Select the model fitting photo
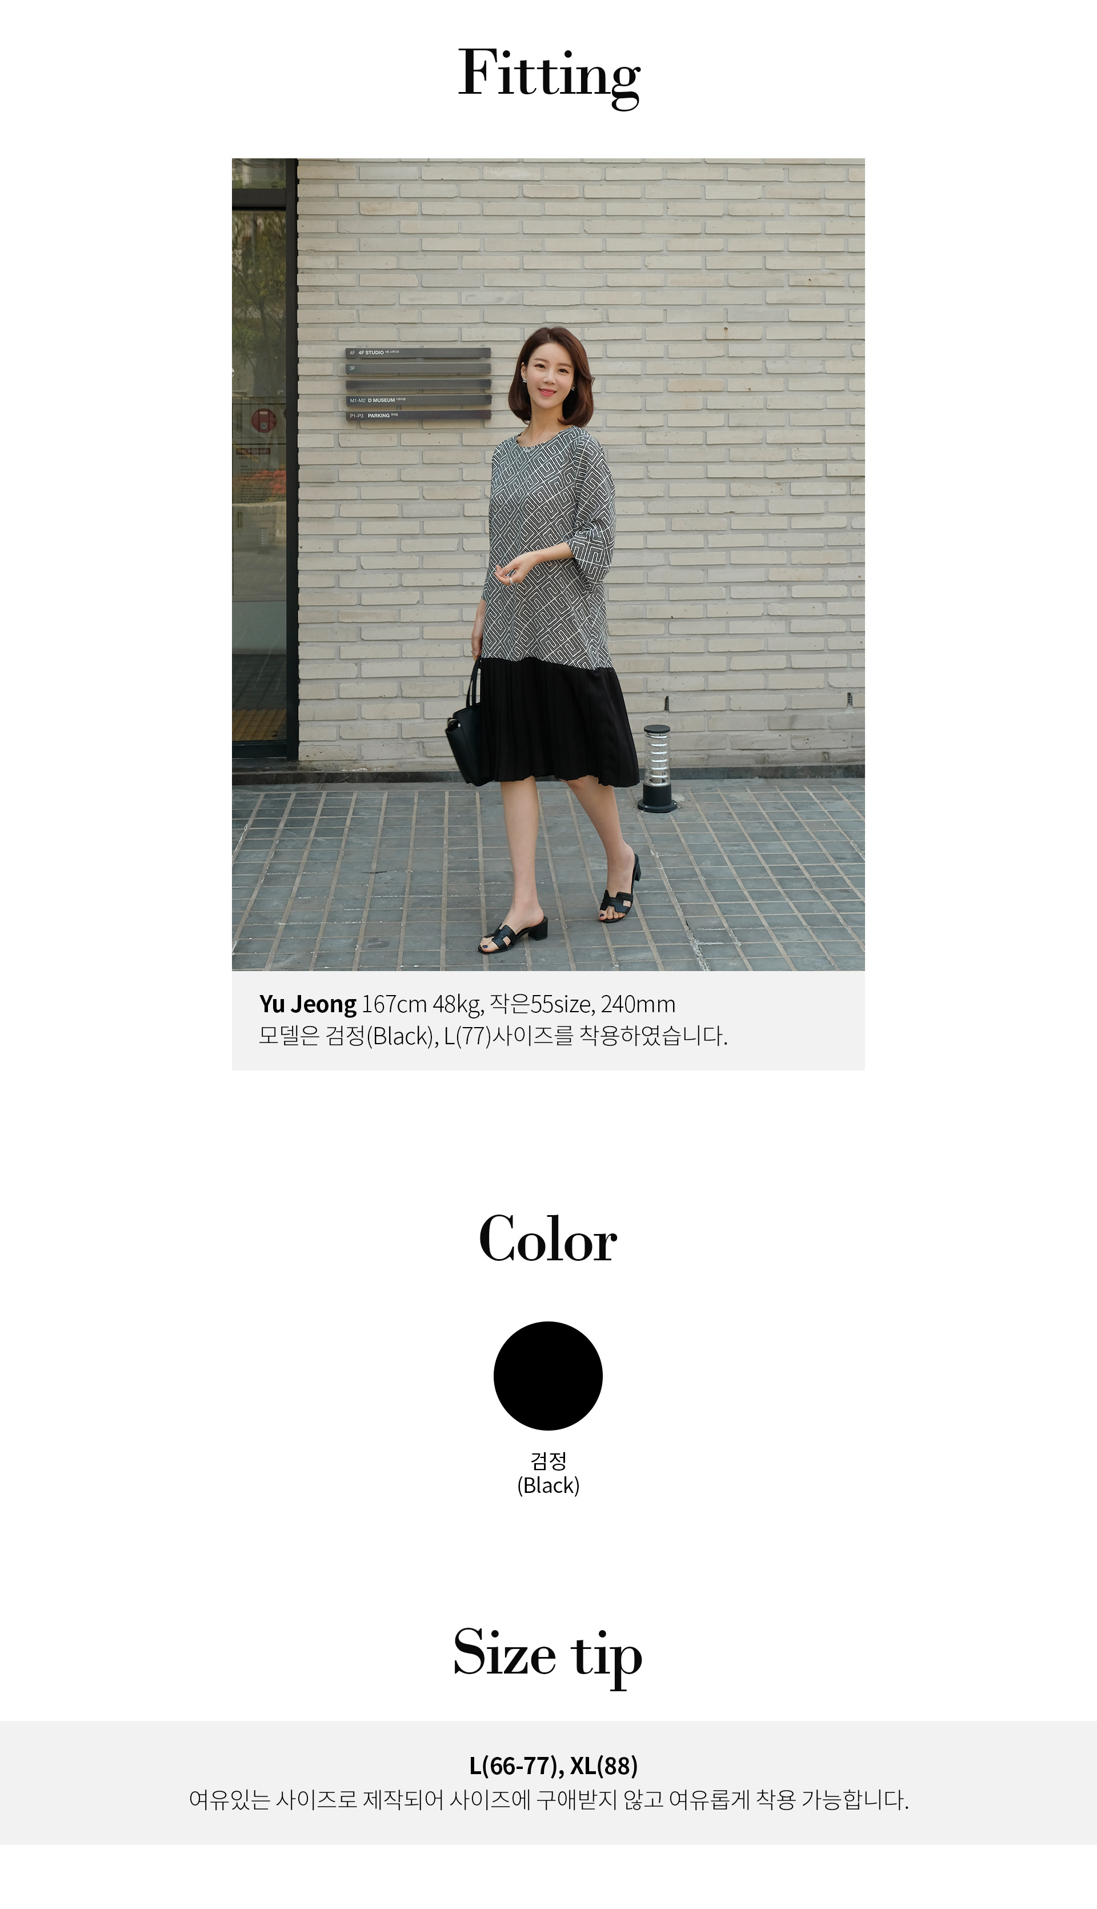Viewport: 1097px width, 1909px height. (x=548, y=564)
